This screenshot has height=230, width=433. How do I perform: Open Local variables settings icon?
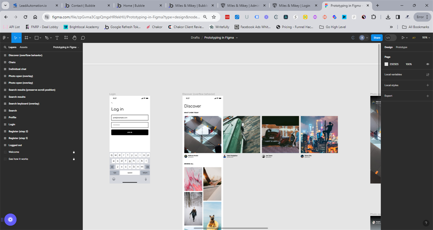(x=428, y=75)
